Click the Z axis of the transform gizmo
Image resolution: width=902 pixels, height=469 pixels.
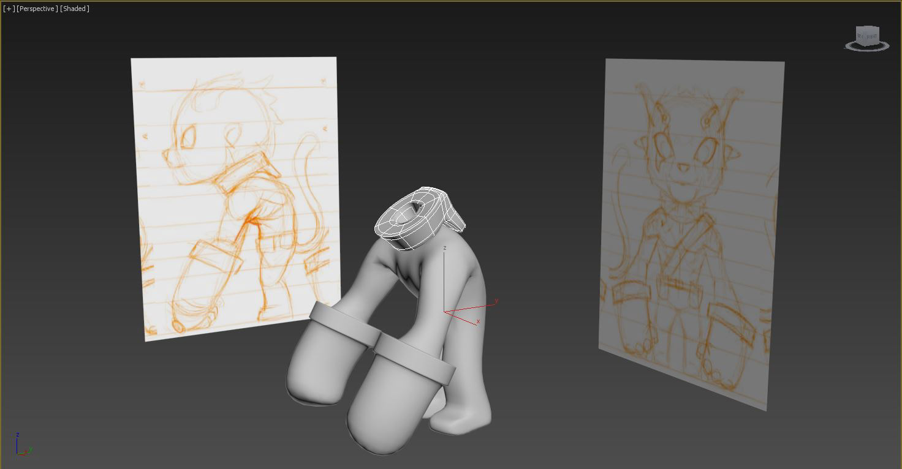444,279
